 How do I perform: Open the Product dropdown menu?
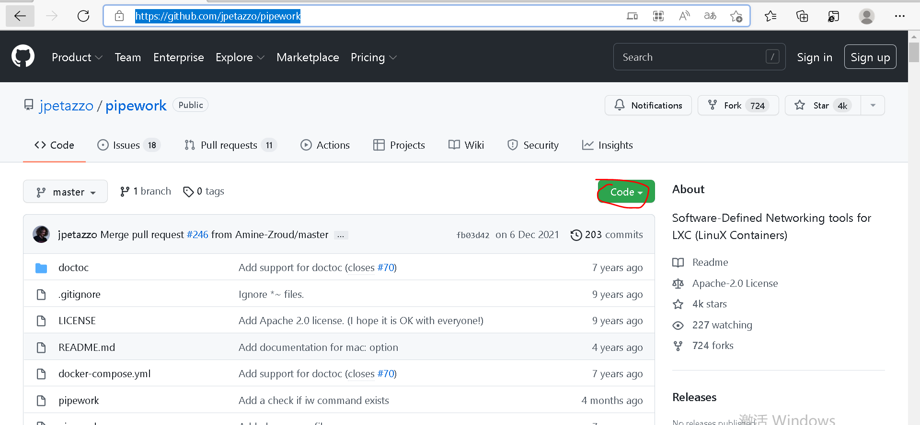pyautogui.click(x=77, y=57)
